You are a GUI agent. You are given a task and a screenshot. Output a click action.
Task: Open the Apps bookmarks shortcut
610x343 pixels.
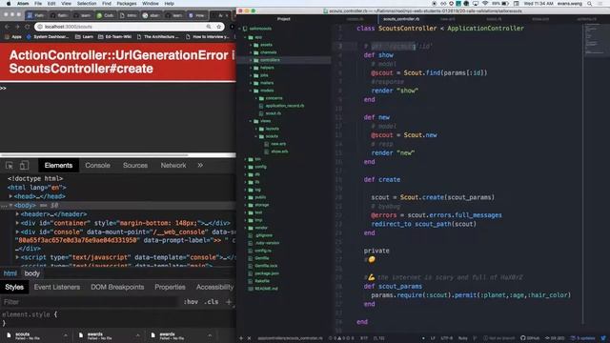[x=12, y=36]
